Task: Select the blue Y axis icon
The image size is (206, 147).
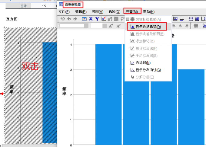Action: [x=97, y=19]
